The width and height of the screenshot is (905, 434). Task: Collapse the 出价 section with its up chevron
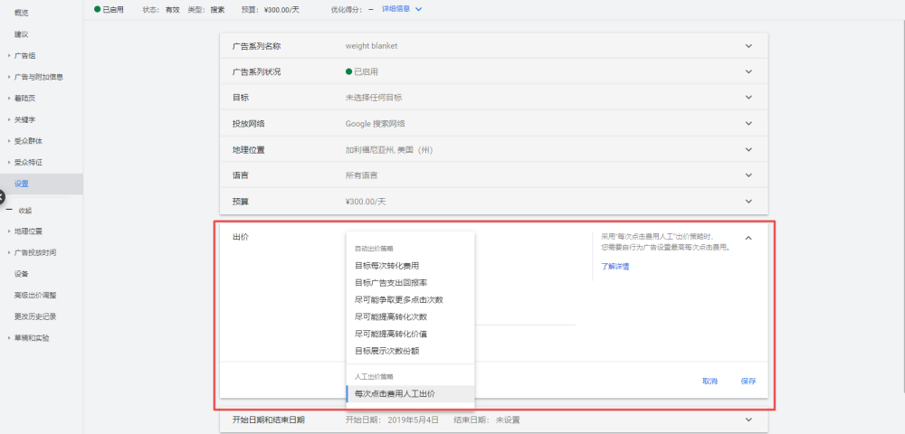point(748,238)
